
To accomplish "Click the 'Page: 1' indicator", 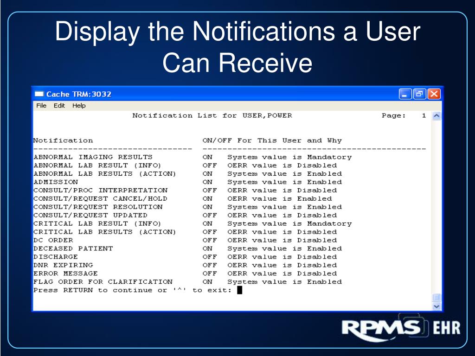I will pyautogui.click(x=404, y=115).
